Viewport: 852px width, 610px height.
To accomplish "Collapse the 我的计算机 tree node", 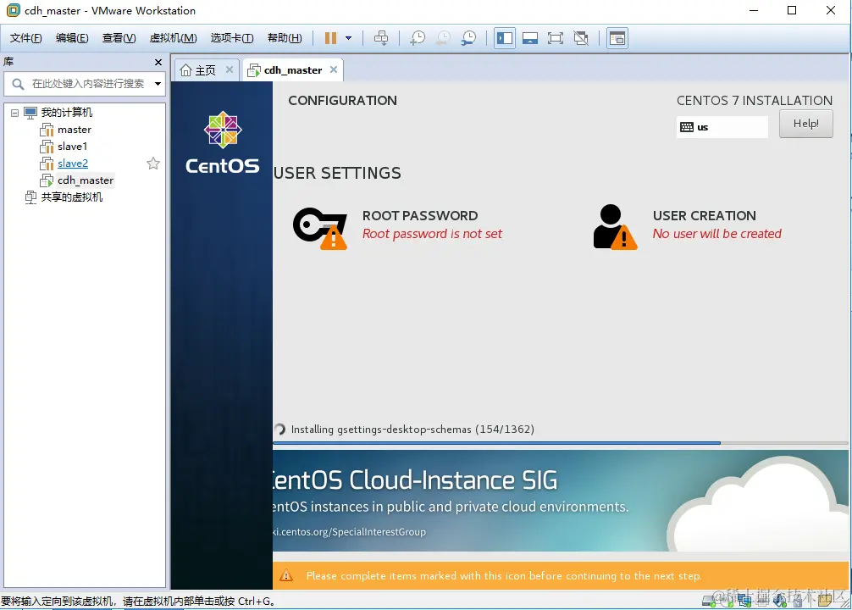I will pyautogui.click(x=14, y=113).
